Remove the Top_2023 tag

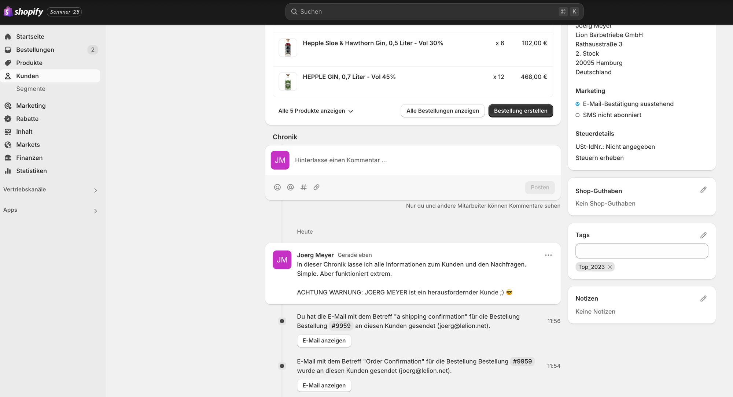tap(610, 267)
